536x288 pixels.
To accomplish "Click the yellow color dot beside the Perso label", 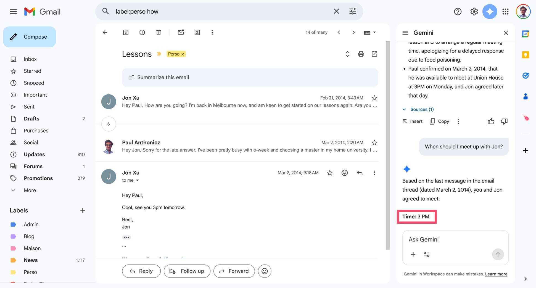I will pos(13,272).
